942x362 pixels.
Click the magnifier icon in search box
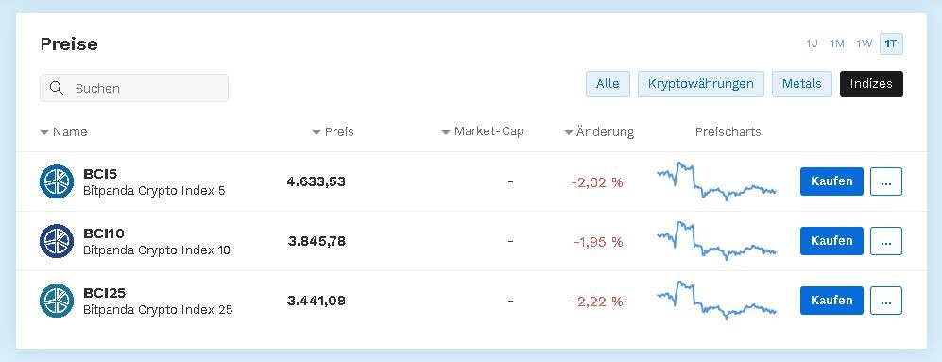click(x=57, y=89)
